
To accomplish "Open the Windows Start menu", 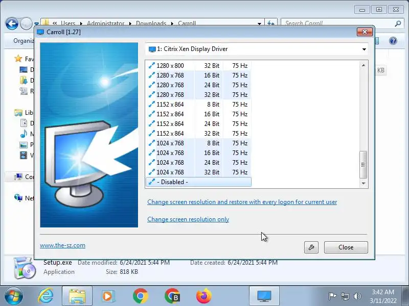I will (14, 296).
